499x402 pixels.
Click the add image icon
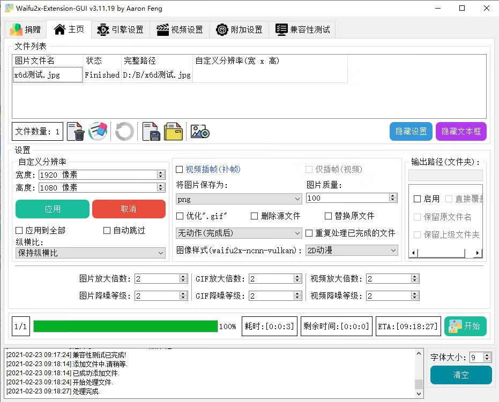tap(199, 131)
